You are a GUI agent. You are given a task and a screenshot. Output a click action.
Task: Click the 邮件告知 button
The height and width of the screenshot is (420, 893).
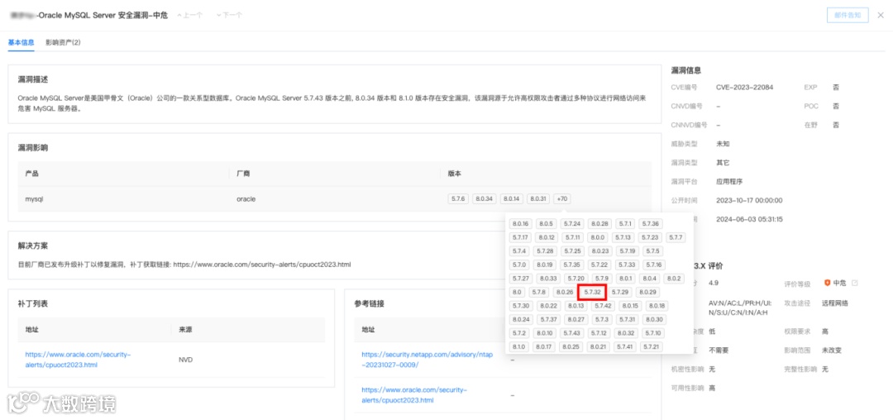coord(848,16)
